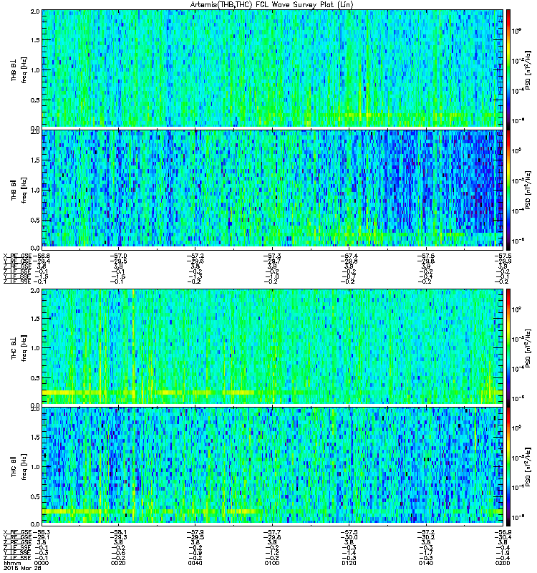This screenshot has height=573, width=537.
Task: Click the THC B⊥ panel PSD color bar
Action: 508,347
